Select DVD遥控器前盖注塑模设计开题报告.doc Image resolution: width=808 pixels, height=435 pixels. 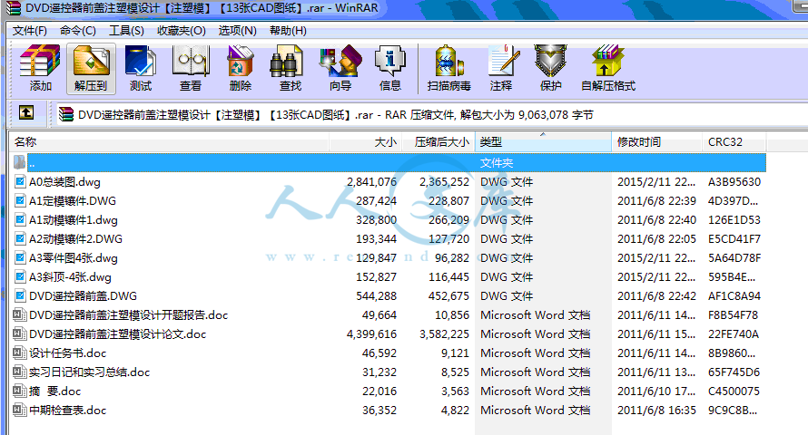[128, 315]
